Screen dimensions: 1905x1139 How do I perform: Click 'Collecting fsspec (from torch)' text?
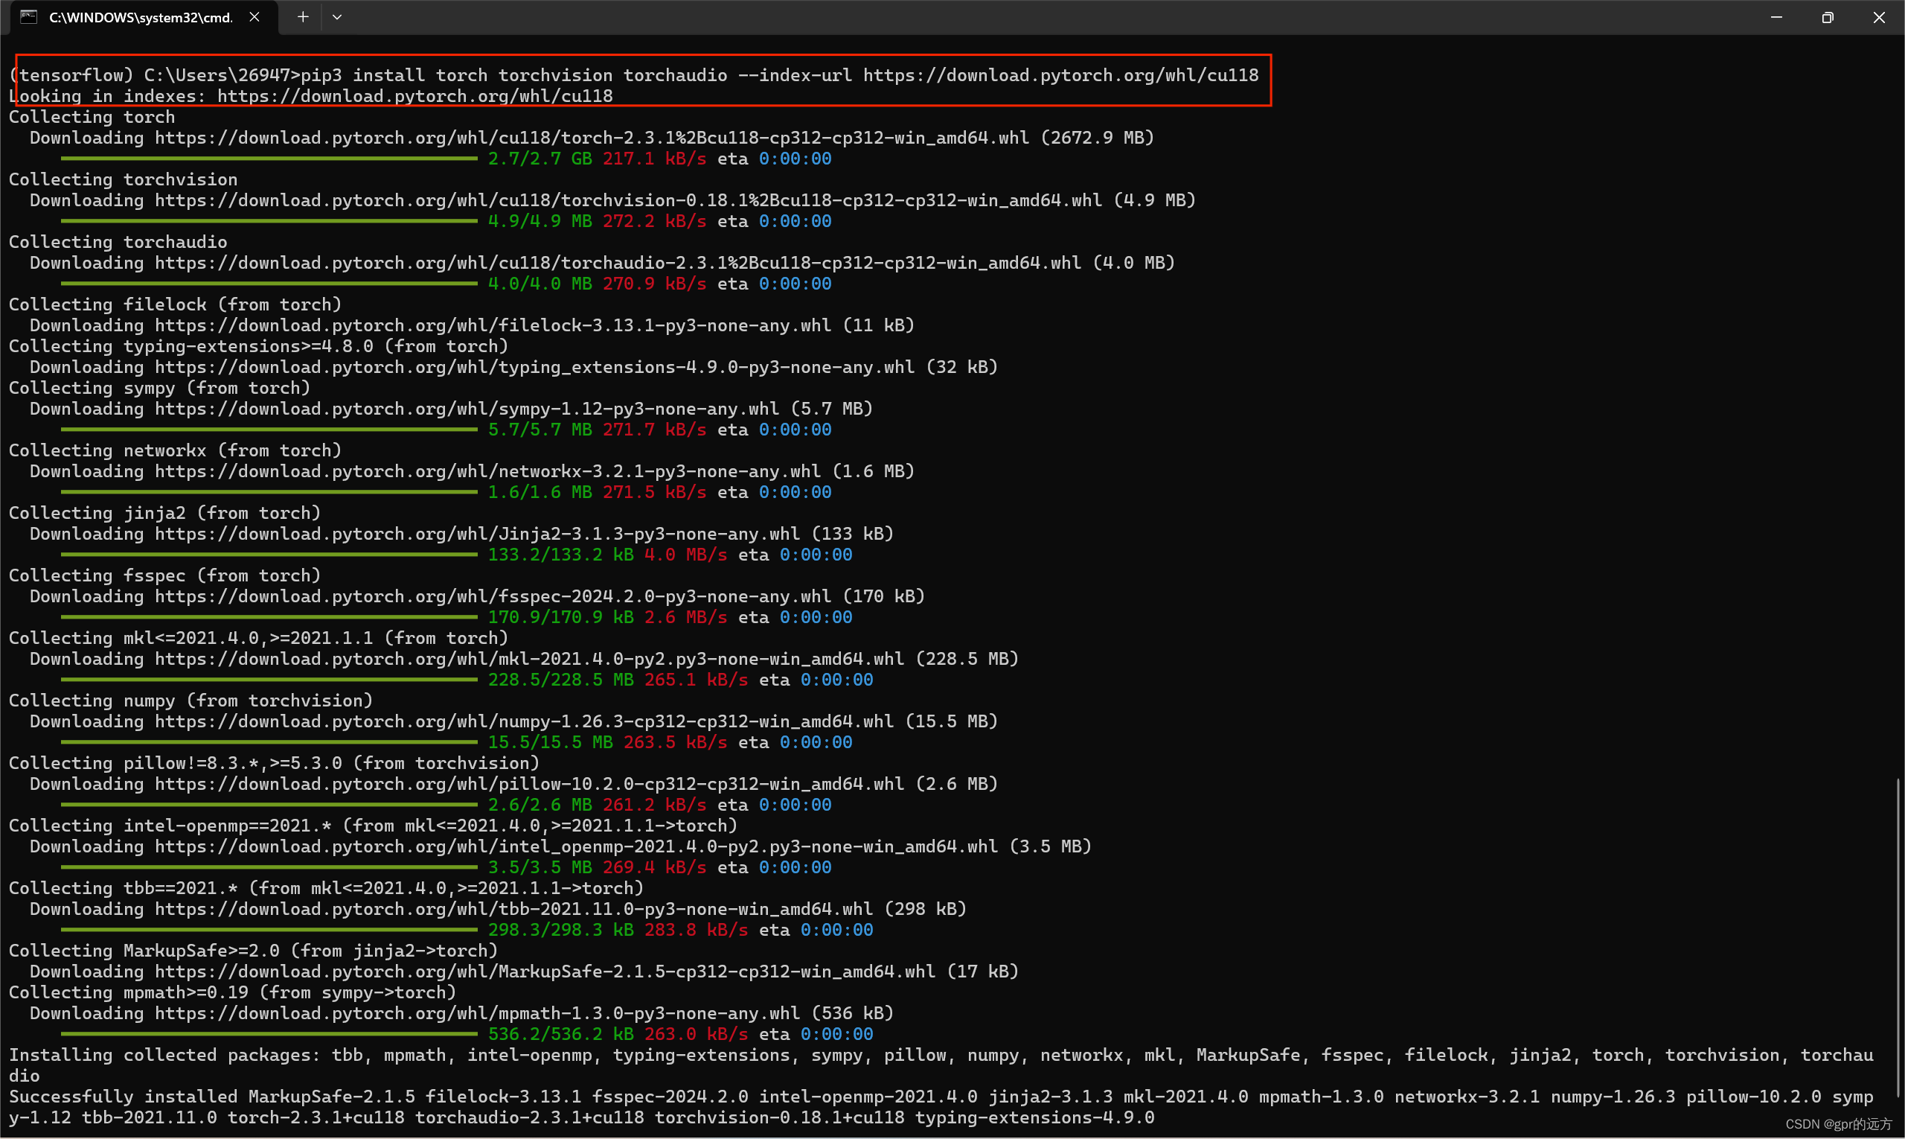coord(165,575)
